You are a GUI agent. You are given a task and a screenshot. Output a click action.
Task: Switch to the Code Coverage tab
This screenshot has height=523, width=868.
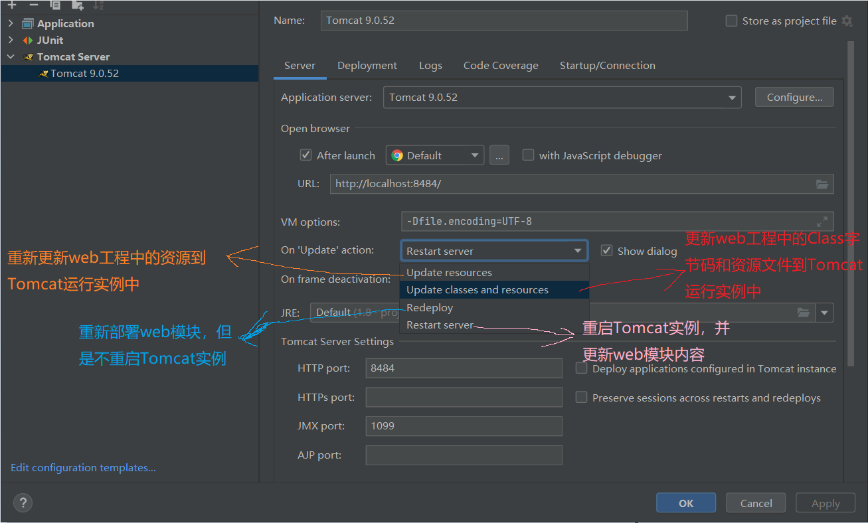coord(501,66)
